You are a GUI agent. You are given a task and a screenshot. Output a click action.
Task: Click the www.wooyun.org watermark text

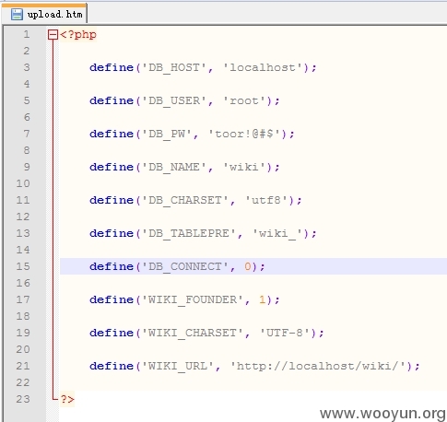(x=382, y=413)
